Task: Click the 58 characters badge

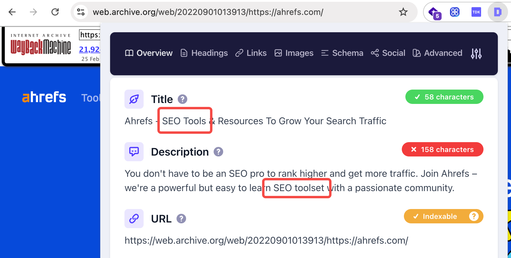Action: pyautogui.click(x=444, y=97)
